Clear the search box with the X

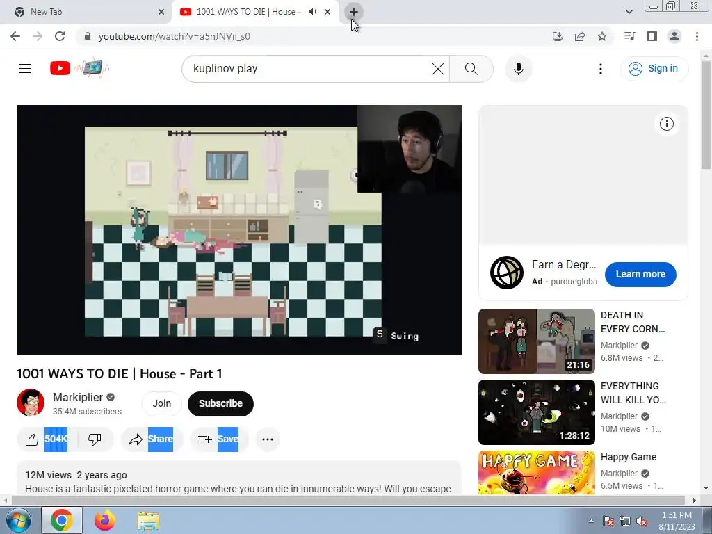(x=438, y=69)
